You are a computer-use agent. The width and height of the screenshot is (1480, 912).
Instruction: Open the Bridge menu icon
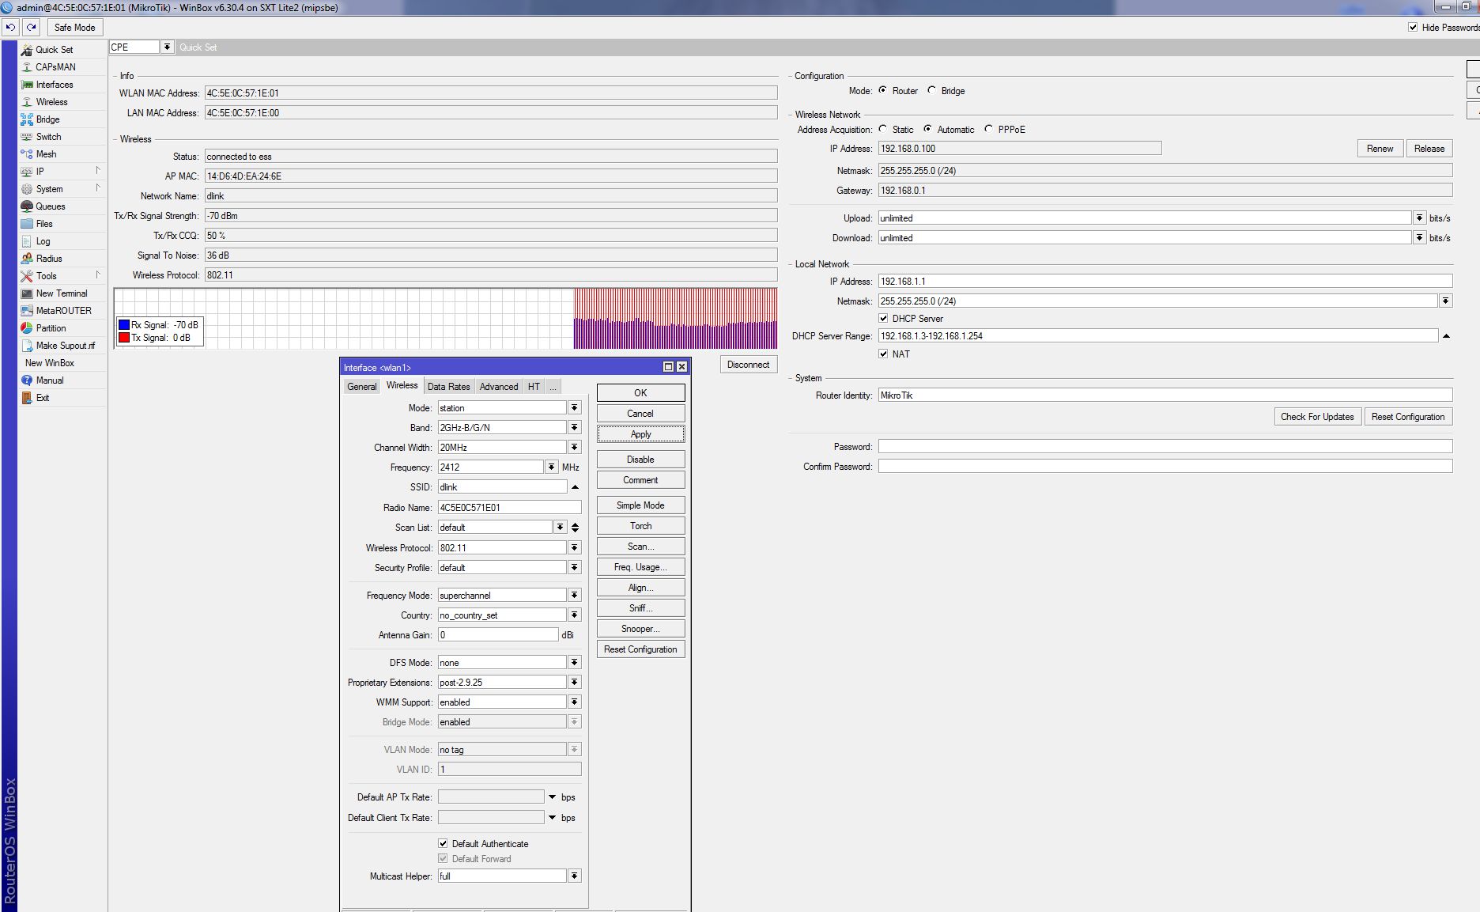click(x=27, y=119)
